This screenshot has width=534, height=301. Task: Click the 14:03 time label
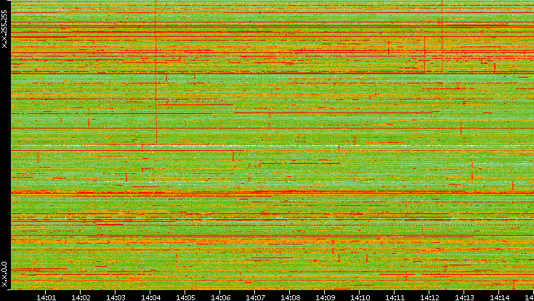(116, 297)
